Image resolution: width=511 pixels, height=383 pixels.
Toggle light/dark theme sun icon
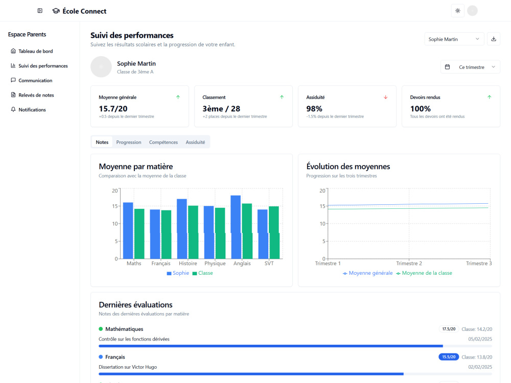coord(457,11)
